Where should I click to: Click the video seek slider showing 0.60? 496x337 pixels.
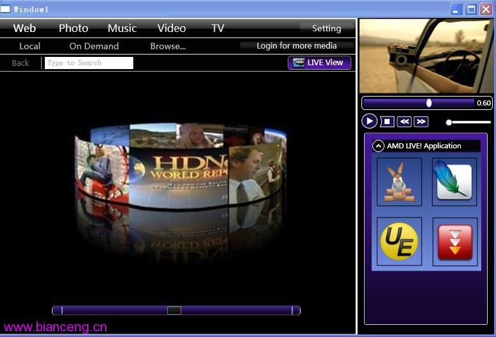coord(429,103)
